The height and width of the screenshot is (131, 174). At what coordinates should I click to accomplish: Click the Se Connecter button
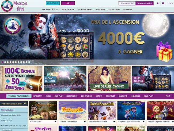click(x=127, y=3)
